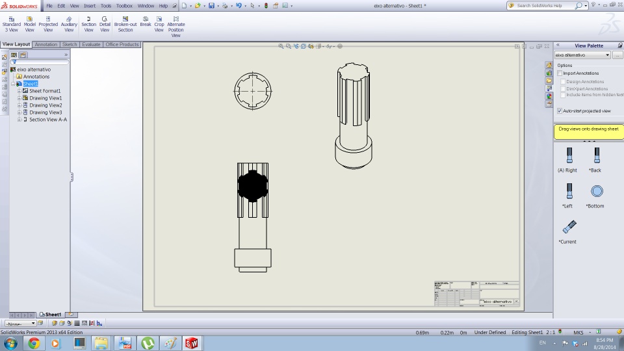
Task: Open the Tools menu
Action: 106,6
